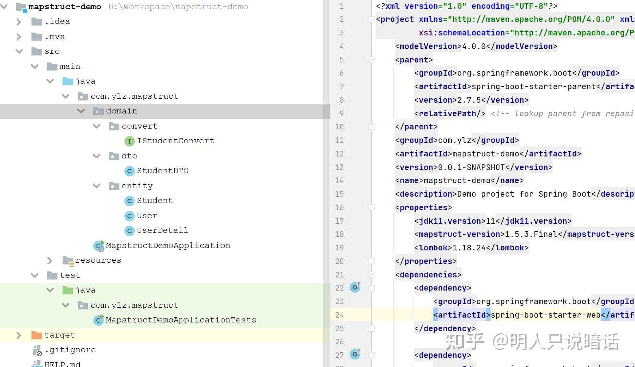This screenshot has width=635, height=367.
Task: Collapse the domain package
Action: [81, 111]
